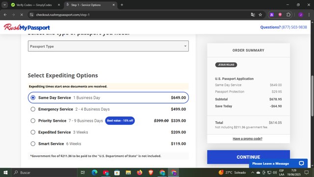Click the Expedited Service $209.00 price
314x177 pixels.
[x=178, y=132]
